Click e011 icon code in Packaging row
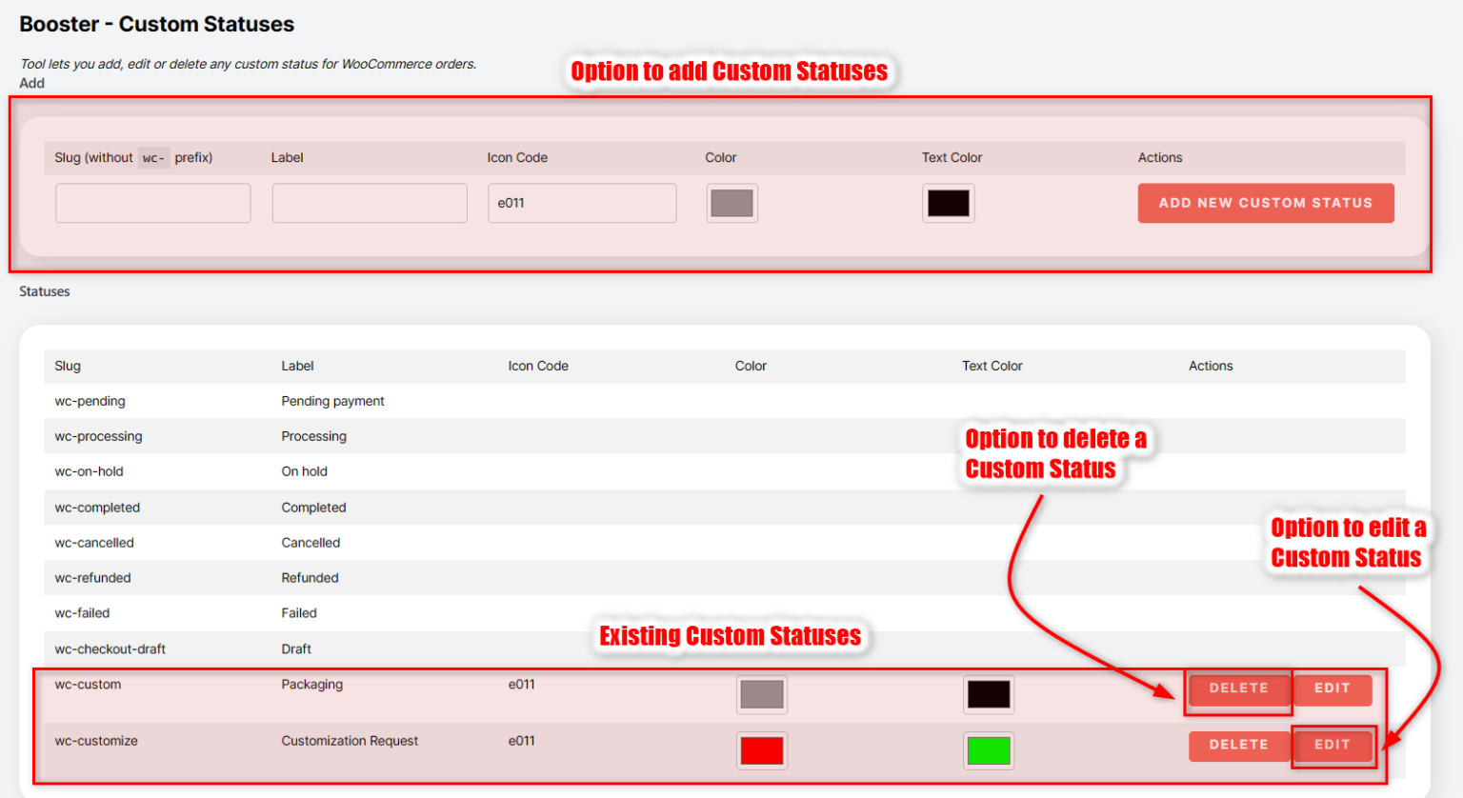The width and height of the screenshot is (1463, 798). [522, 685]
